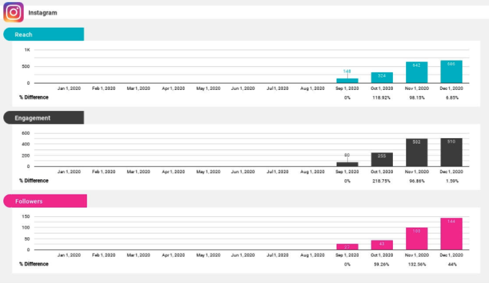Click the Dec 2020 Engagement bar labeled 510

451,153
